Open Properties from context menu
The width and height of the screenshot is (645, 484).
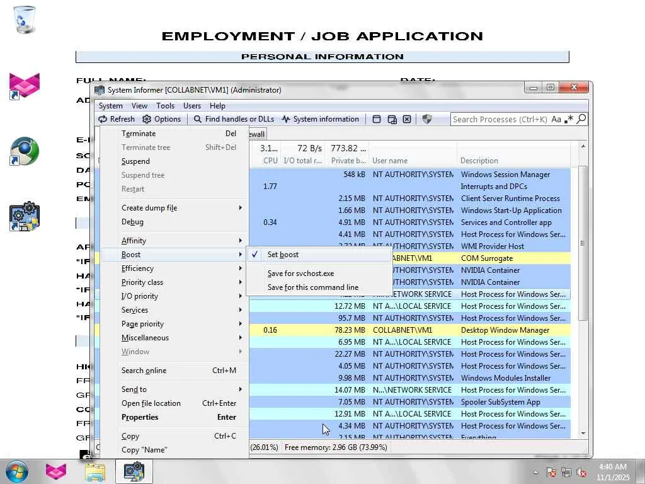click(175, 417)
